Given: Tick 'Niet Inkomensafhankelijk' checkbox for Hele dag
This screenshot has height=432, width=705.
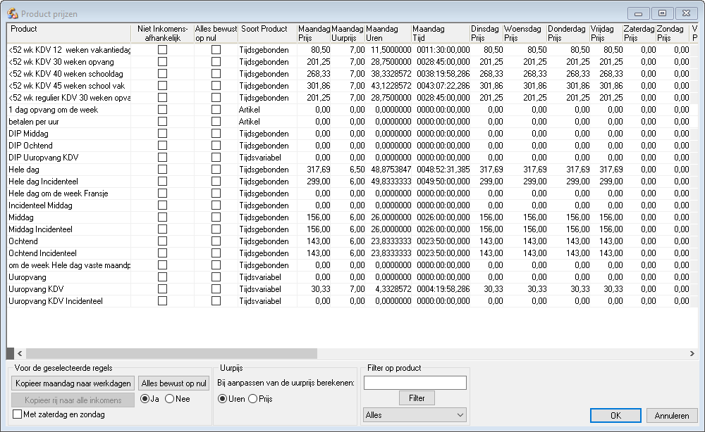Looking at the screenshot, I should pos(163,170).
